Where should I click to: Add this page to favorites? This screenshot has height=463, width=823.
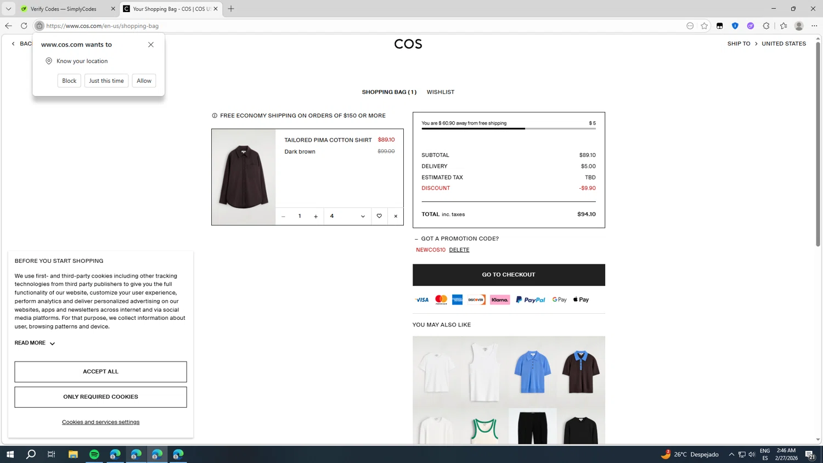[704, 26]
